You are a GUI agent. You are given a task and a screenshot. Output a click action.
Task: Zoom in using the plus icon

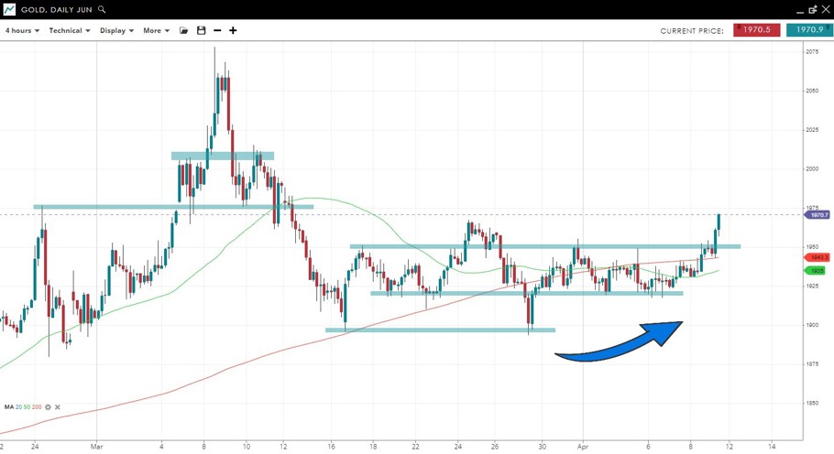[x=233, y=30]
